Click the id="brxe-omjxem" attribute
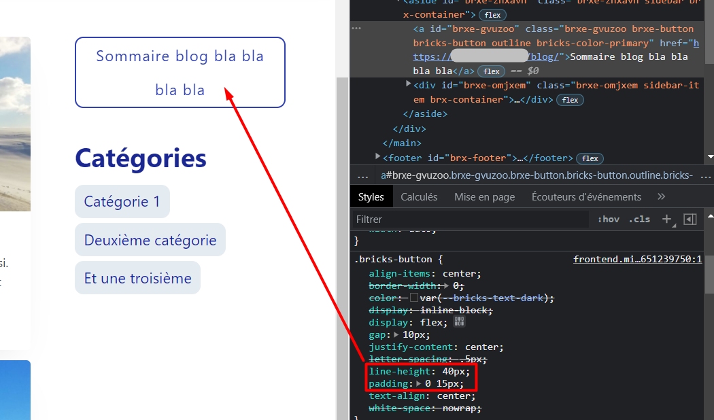714x420 pixels. [x=486, y=85]
